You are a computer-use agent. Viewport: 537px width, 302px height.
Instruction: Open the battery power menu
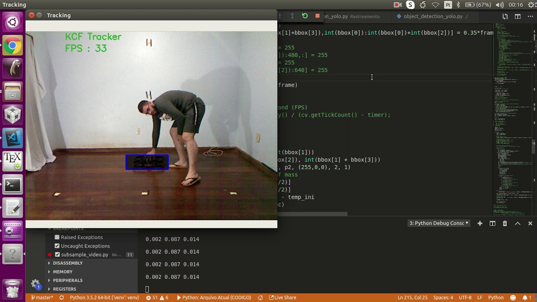[478, 5]
